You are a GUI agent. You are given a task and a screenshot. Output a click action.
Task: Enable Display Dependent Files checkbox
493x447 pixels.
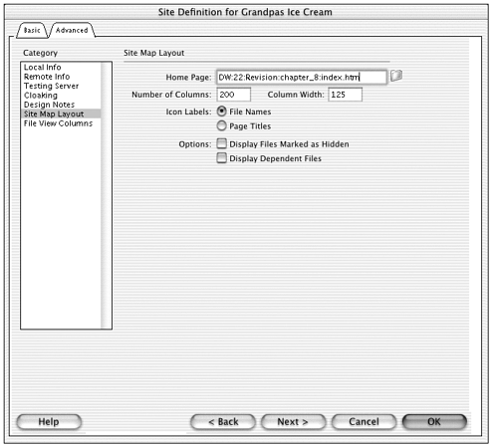(x=221, y=158)
